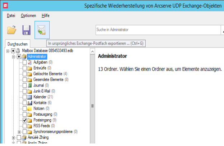Image resolution: width=224 pixels, height=146 pixels.
Task: Click the Kontakte contact card icon
Action: click(29, 103)
